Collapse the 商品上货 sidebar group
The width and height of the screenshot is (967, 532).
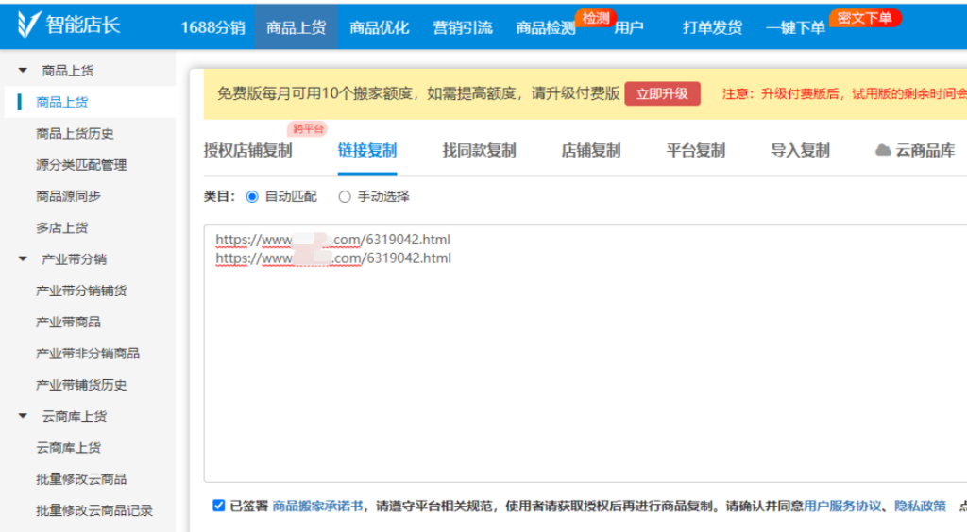[24, 71]
